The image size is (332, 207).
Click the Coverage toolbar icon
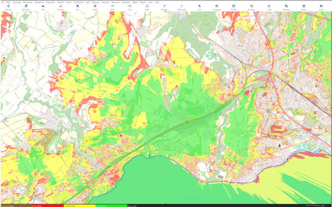point(216,7)
